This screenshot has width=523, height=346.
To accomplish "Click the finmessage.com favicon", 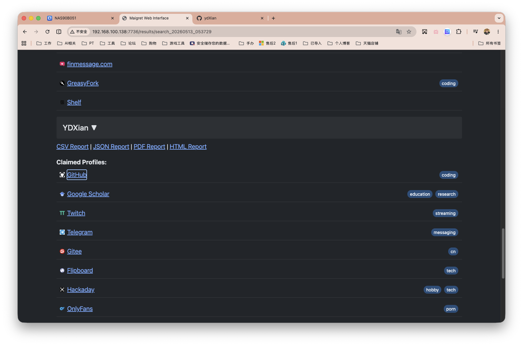I will click(x=62, y=64).
